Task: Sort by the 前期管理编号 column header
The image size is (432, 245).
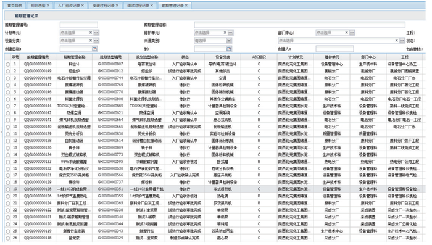Action: [38, 57]
